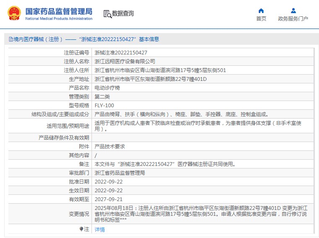This screenshot has height=238, width=319.
Task: Select expiry date 2027-09-21
Action: [109, 199]
